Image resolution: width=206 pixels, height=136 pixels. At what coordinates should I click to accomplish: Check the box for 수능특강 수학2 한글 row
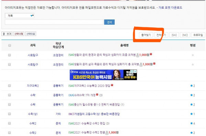point(10,133)
